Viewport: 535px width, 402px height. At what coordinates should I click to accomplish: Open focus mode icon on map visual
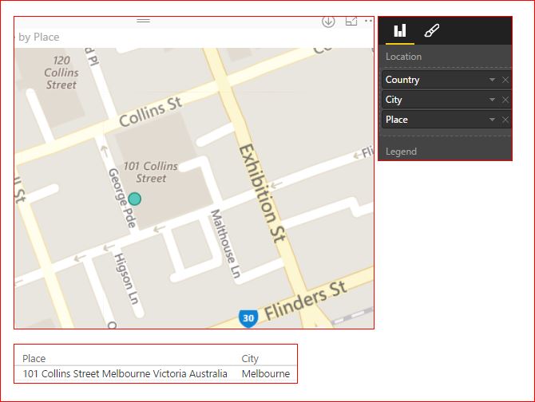pyautogui.click(x=351, y=21)
